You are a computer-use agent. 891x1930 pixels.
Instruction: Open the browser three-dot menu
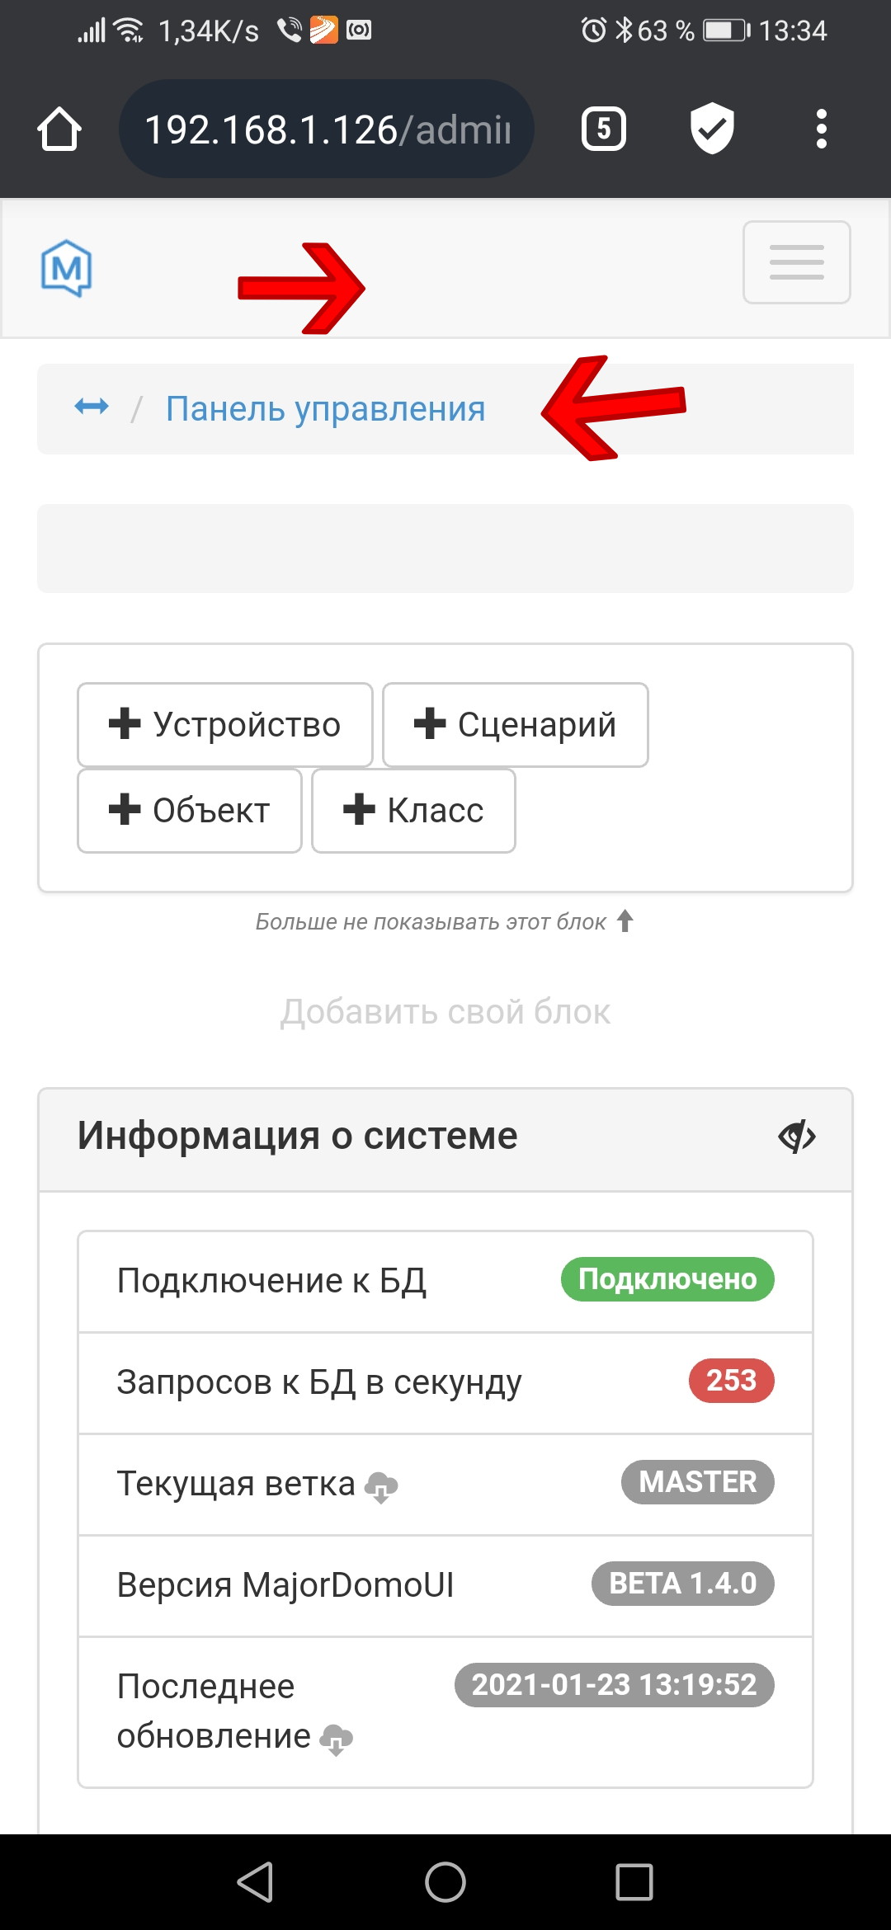click(821, 129)
